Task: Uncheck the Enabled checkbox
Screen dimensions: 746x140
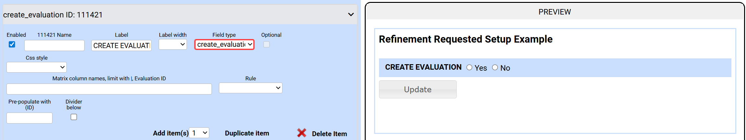Action: click(12, 45)
